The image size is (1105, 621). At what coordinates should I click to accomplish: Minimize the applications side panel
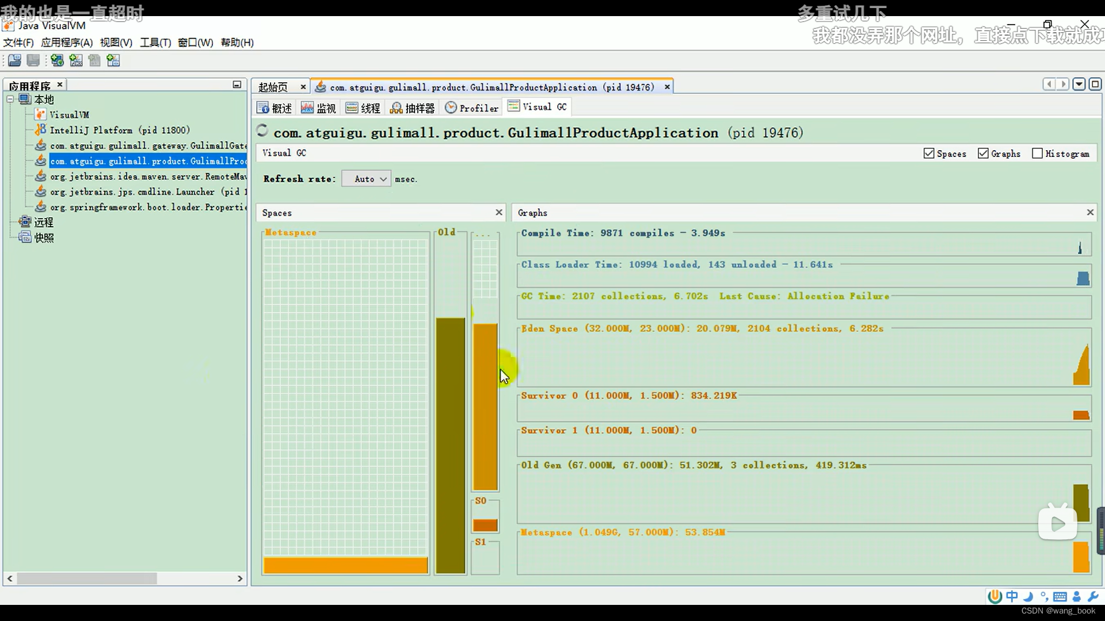237,85
